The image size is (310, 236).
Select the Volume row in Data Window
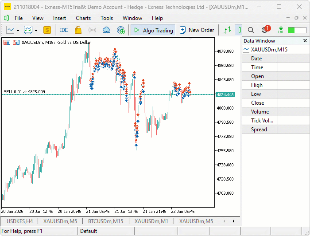point(275,112)
